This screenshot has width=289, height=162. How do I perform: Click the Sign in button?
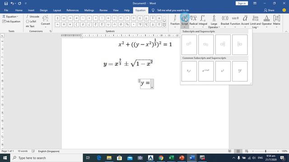tap(242, 3)
